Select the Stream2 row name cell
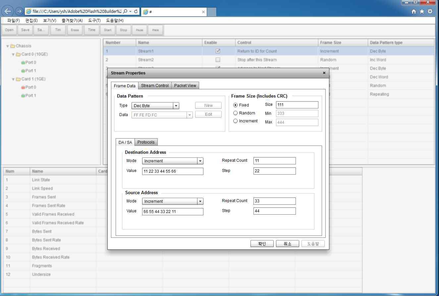The image size is (439, 296). [x=169, y=60]
